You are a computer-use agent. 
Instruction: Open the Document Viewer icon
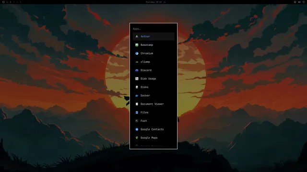tap(137, 104)
